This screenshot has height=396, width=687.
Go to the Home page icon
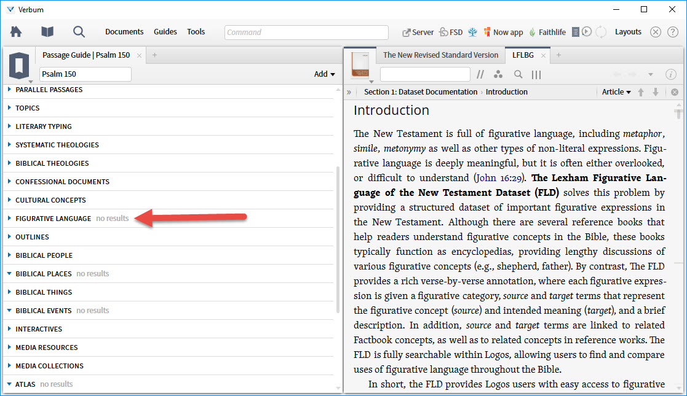tap(16, 31)
